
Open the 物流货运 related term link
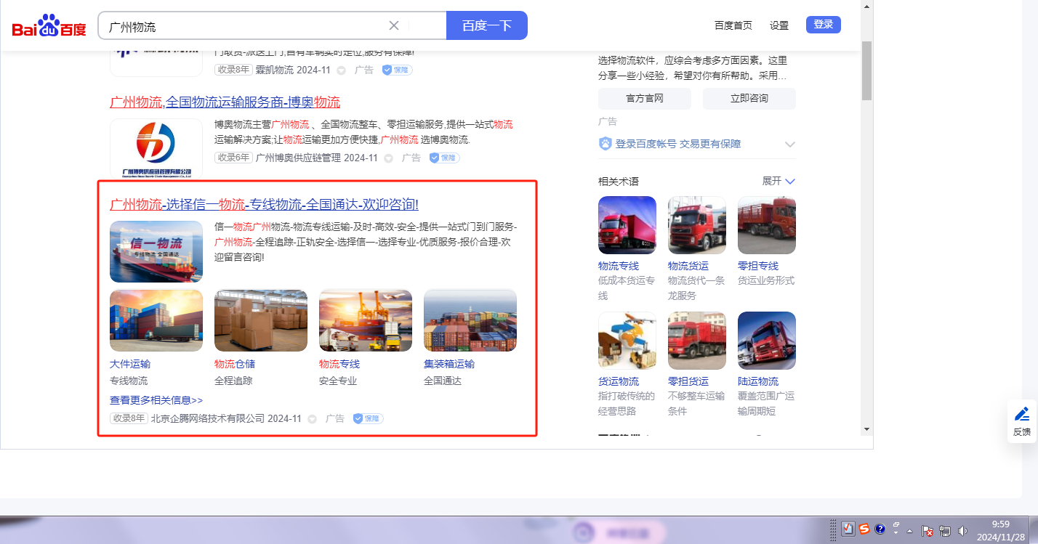pyautogui.click(x=688, y=266)
